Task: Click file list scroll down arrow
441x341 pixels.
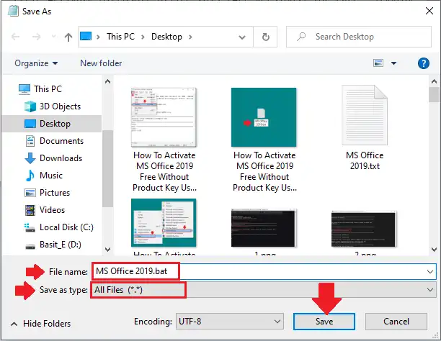Action: pos(434,249)
